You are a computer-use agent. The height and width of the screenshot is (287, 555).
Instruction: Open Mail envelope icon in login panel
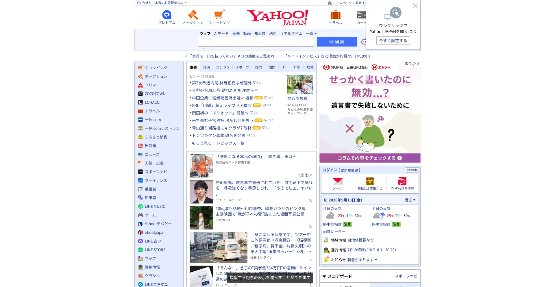(x=338, y=184)
